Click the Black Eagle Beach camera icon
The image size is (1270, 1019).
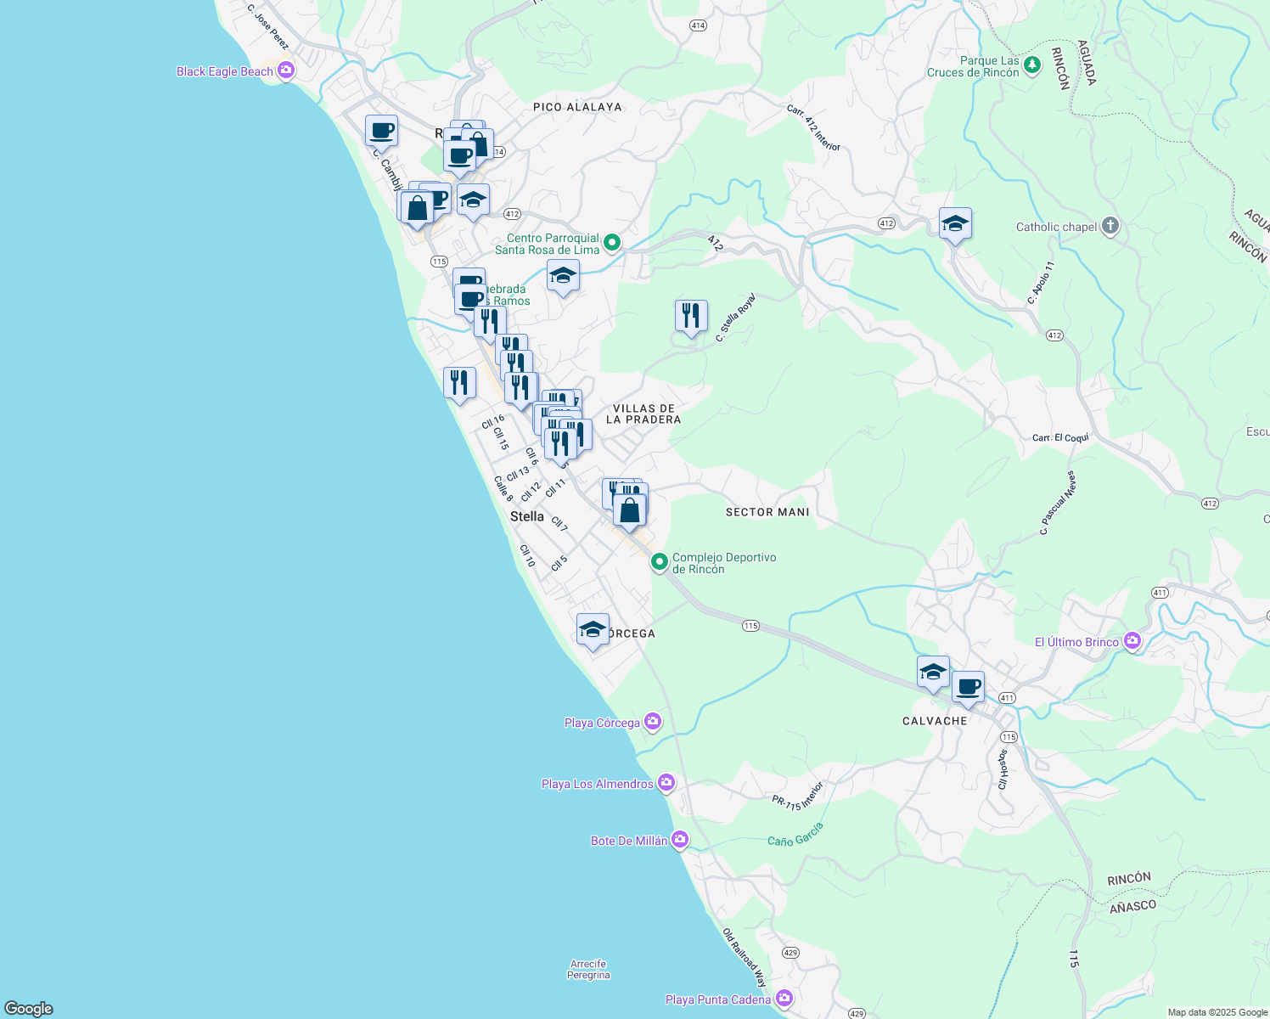tap(286, 71)
